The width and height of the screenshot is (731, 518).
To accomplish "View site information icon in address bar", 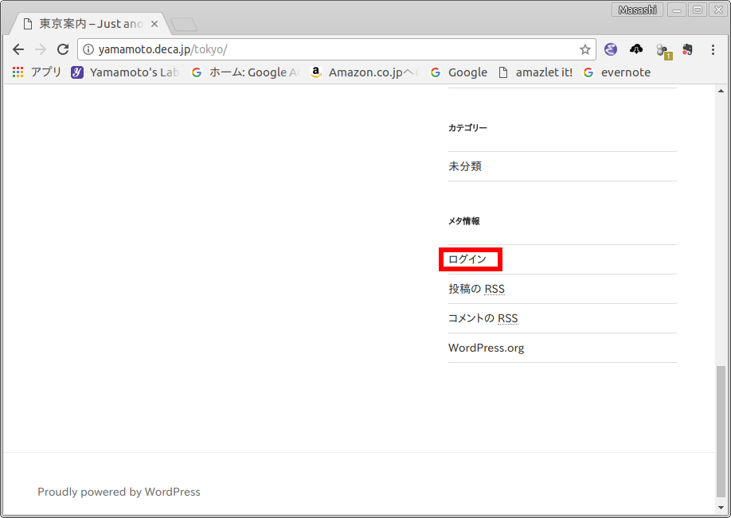I will click(88, 49).
